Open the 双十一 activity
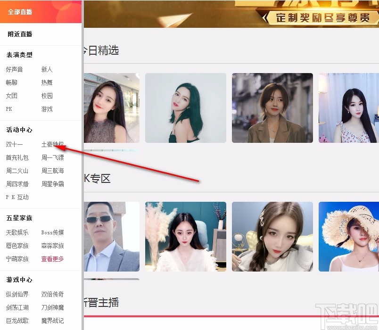The height and width of the screenshot is (330, 379). (14, 145)
